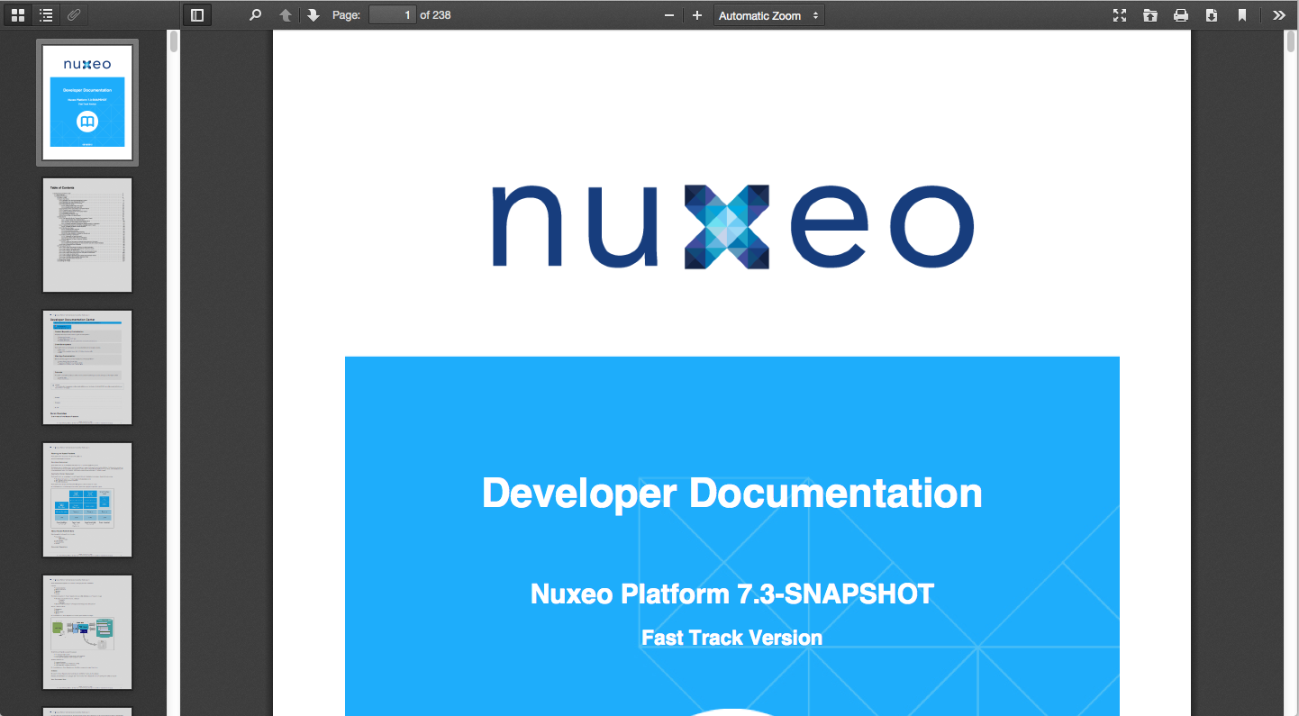Download the PDF file
Viewport: 1299px width, 716px height.
click(x=1212, y=15)
